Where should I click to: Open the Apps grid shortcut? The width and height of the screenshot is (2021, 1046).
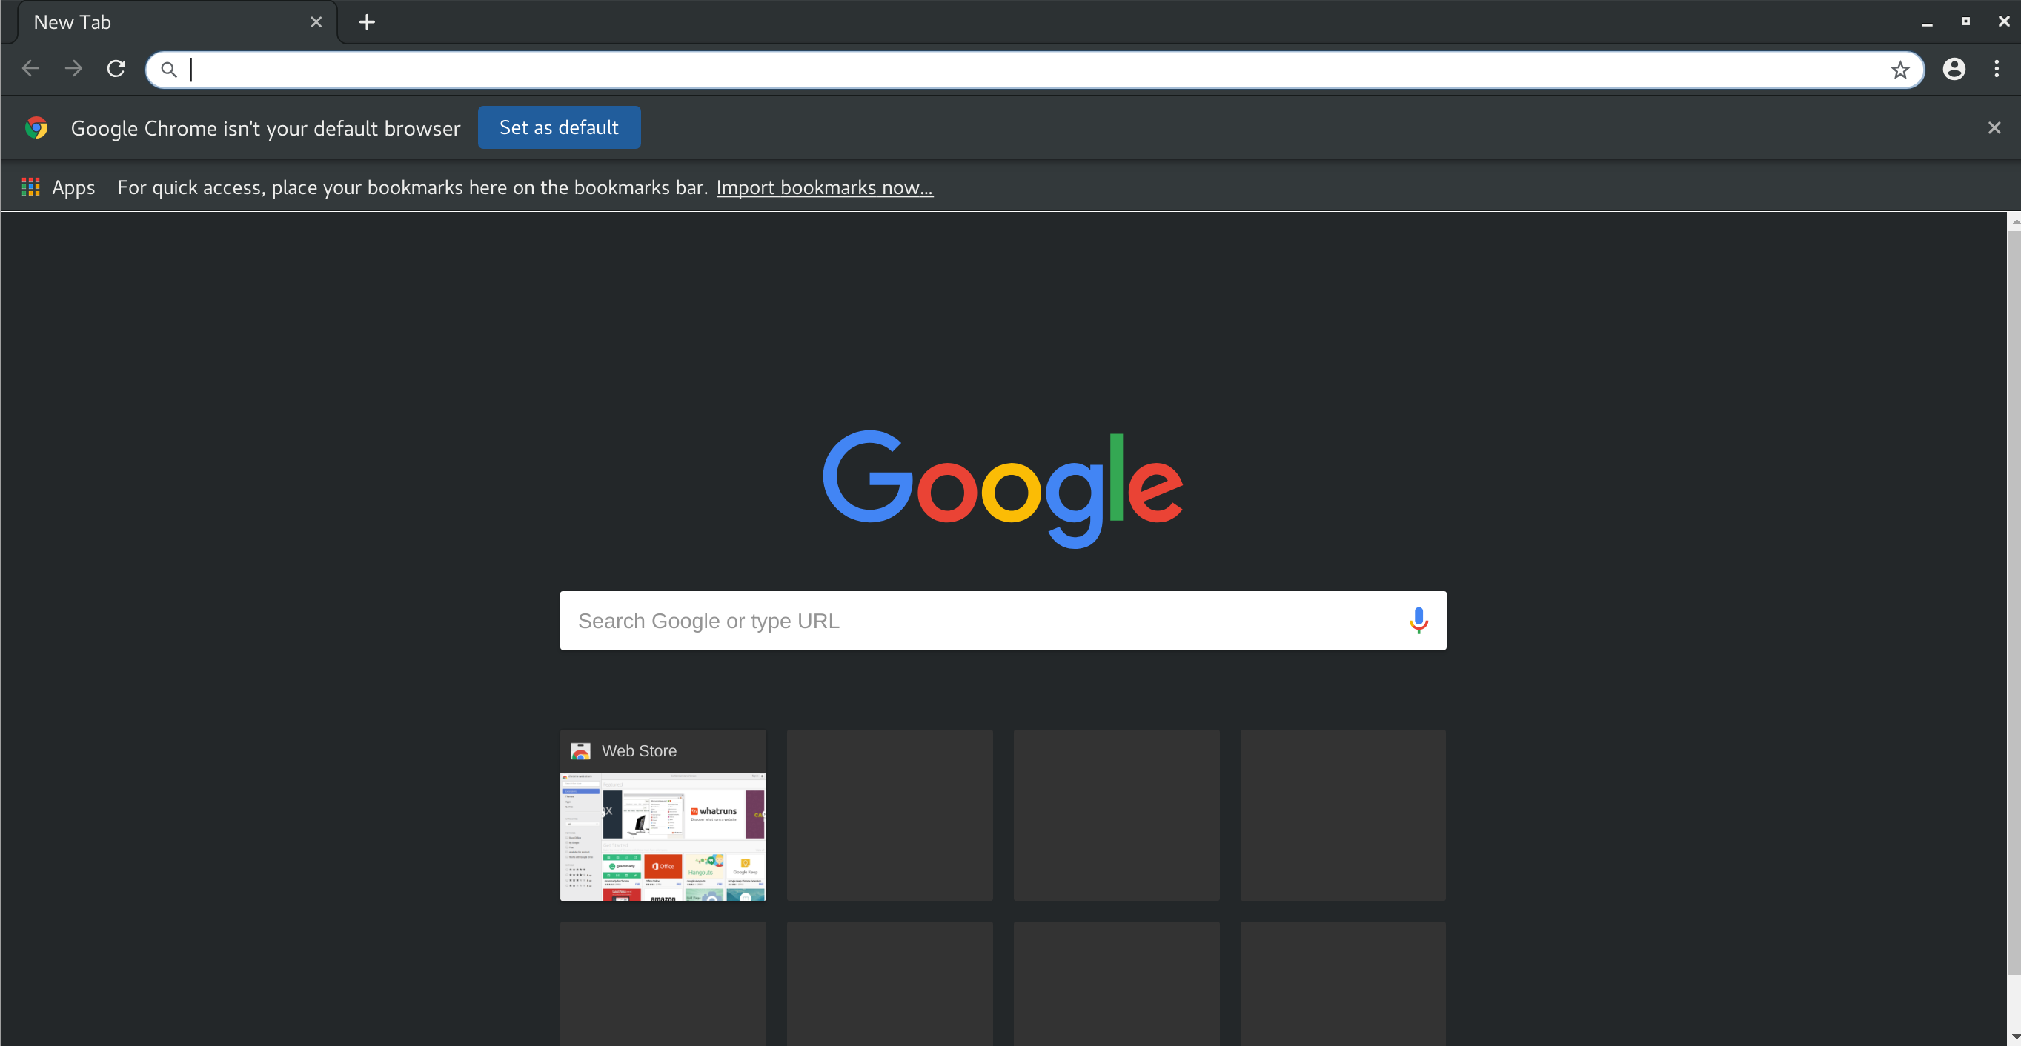(x=30, y=187)
